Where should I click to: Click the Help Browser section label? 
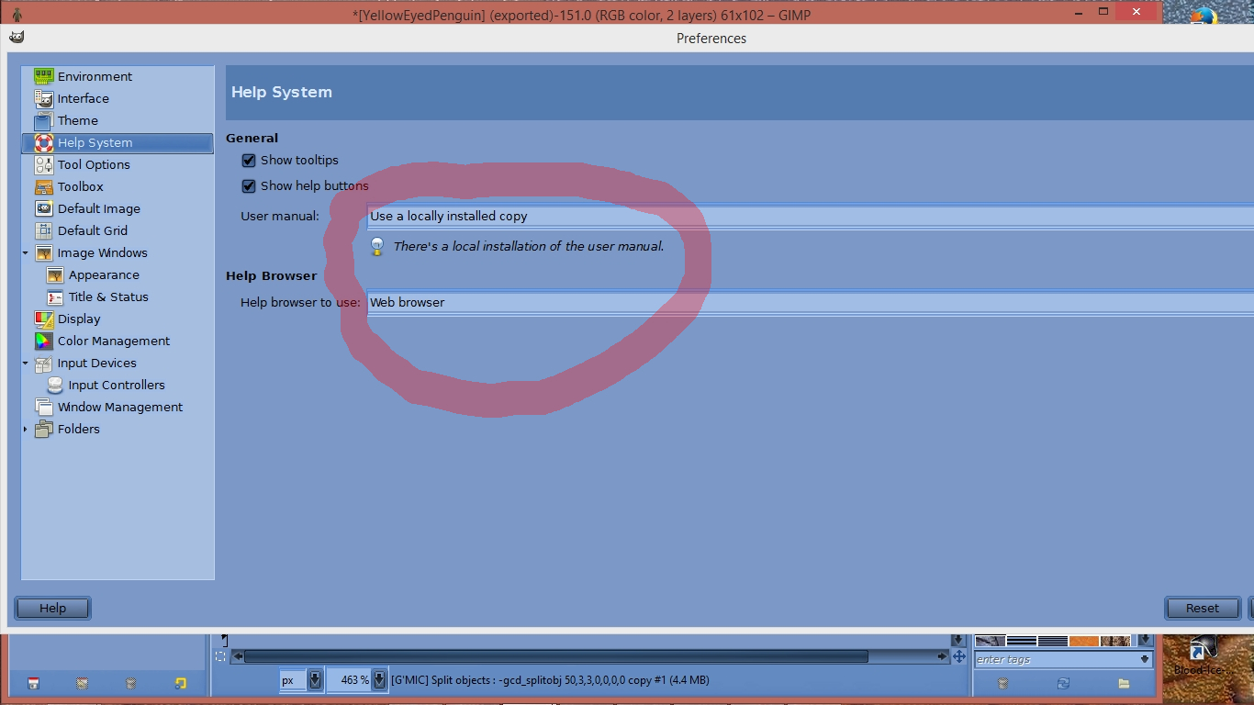coord(271,275)
